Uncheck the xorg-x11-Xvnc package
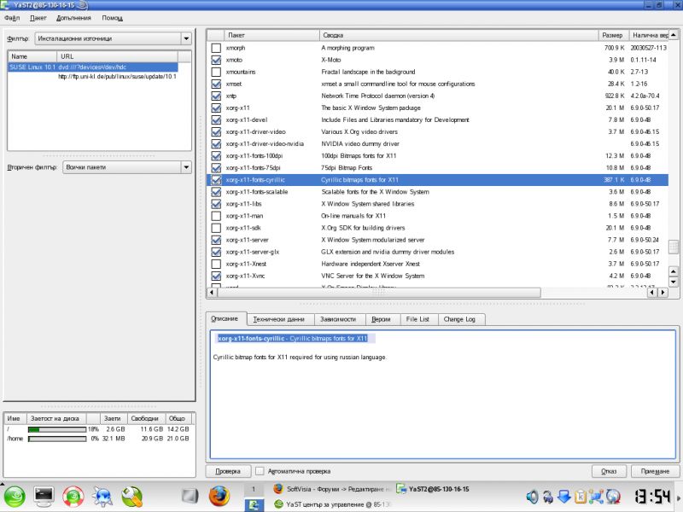The width and height of the screenshot is (683, 512). click(216, 276)
